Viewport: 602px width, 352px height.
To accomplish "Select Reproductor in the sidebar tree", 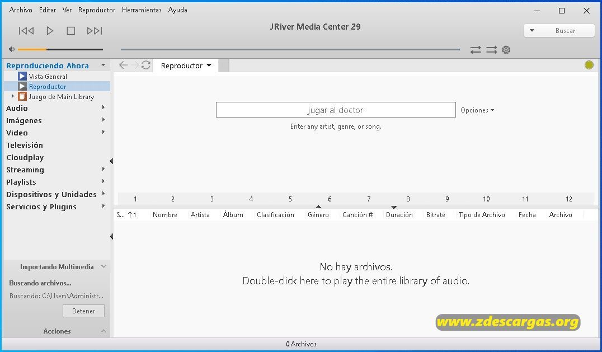I will click(x=48, y=86).
